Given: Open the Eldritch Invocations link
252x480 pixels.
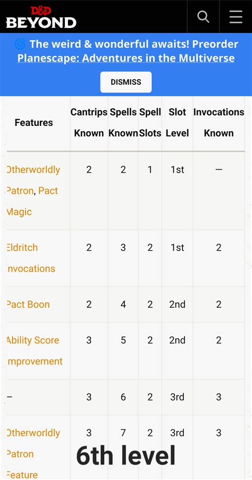Looking at the screenshot, I should (x=31, y=258).
